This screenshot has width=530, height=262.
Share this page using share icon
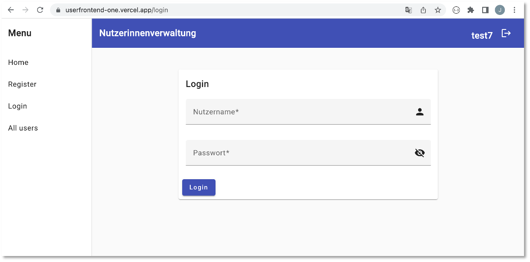click(x=423, y=10)
